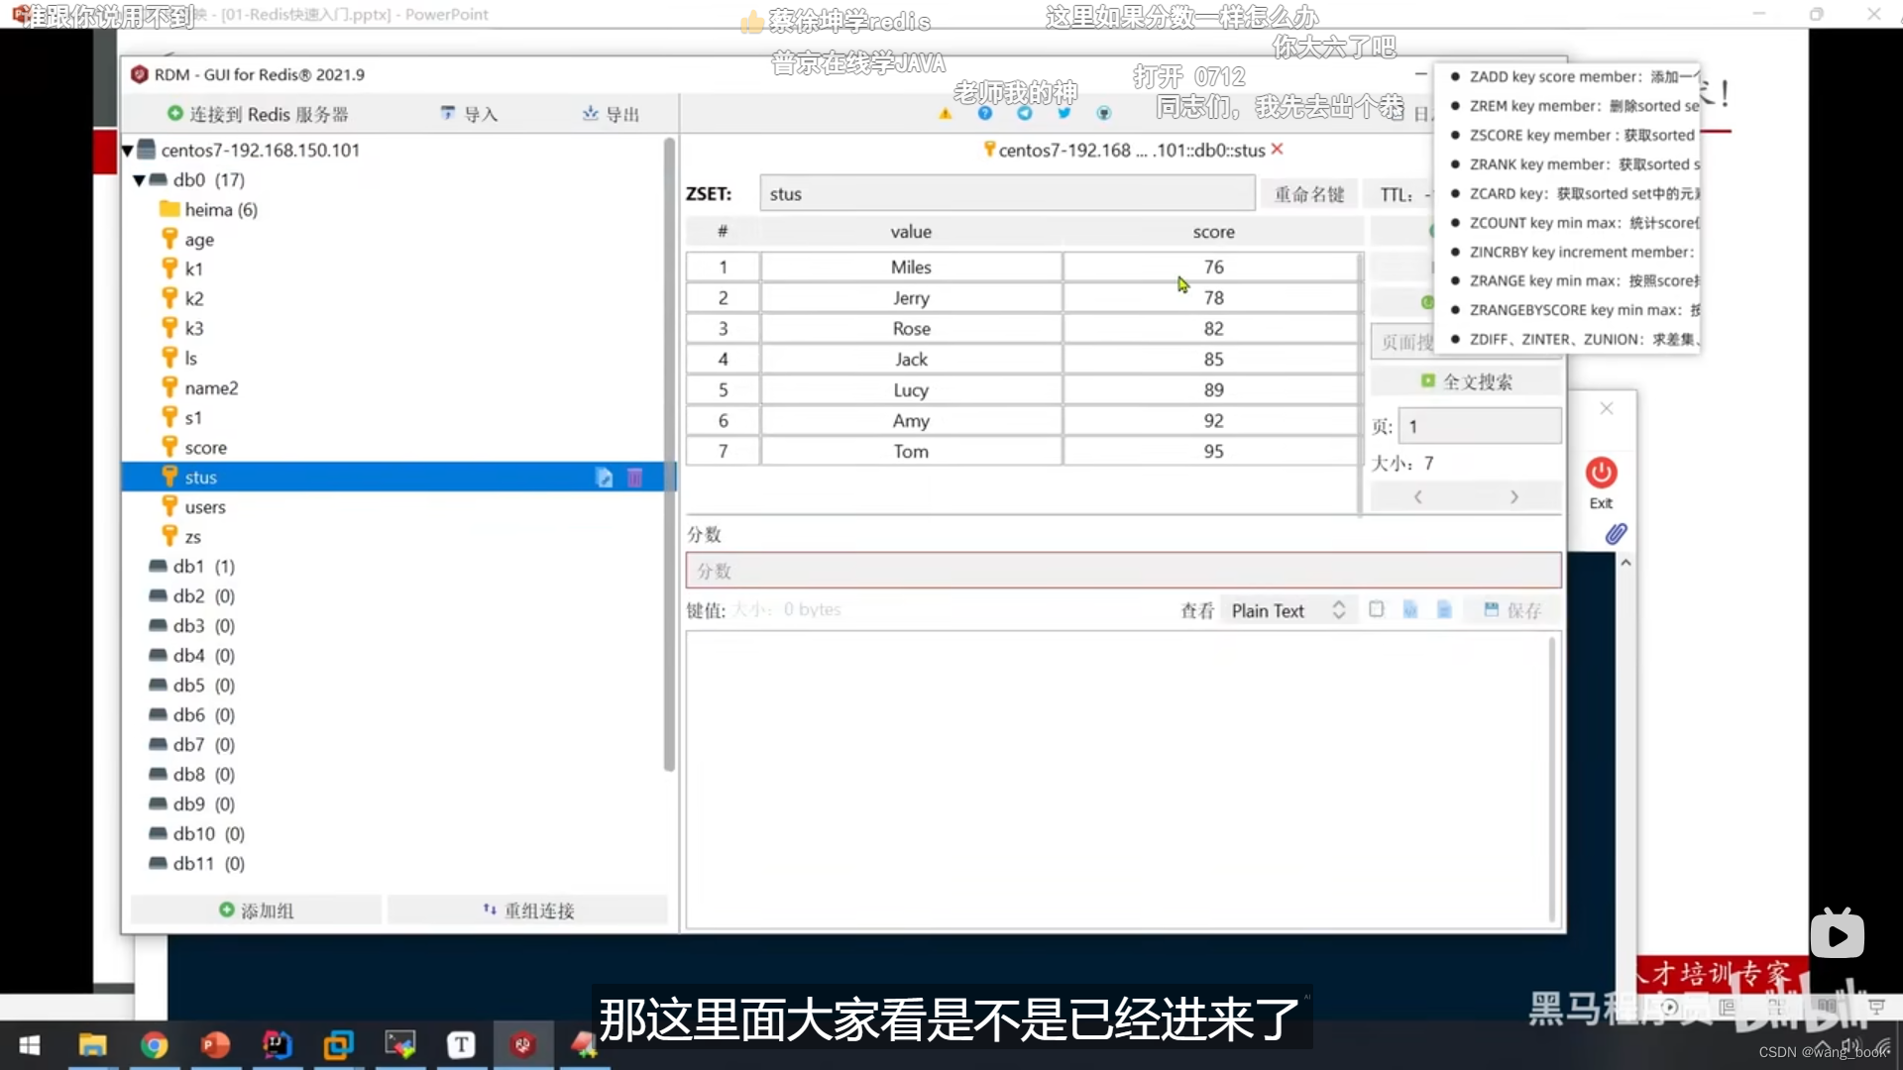Click 连接到 Redis 服务器 menu option

[x=259, y=113]
